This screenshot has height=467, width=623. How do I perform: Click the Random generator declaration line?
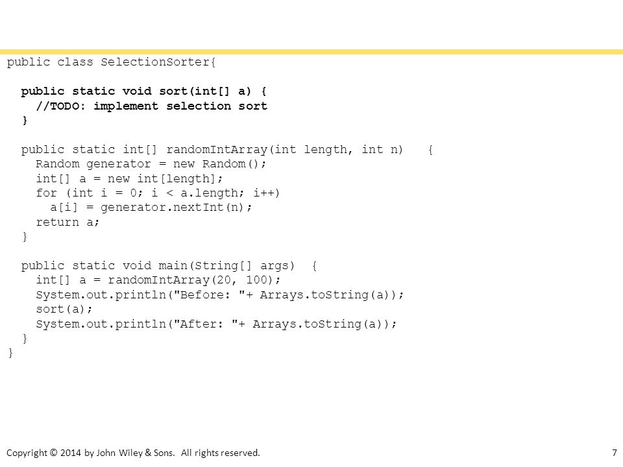click(151, 164)
